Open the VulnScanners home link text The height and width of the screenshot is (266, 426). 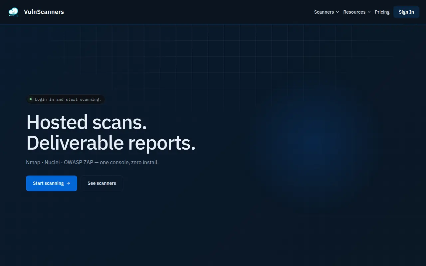coord(44,12)
